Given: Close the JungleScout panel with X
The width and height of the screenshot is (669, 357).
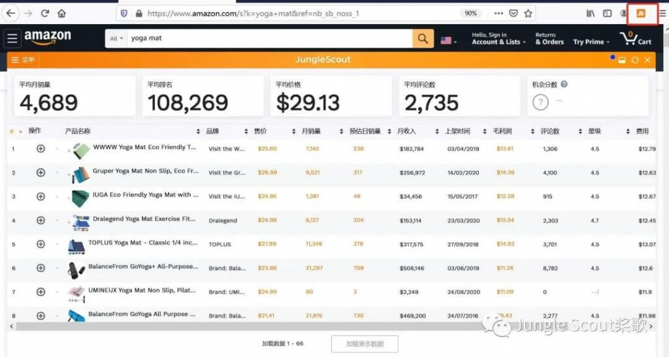Looking at the screenshot, I should click(647, 60).
